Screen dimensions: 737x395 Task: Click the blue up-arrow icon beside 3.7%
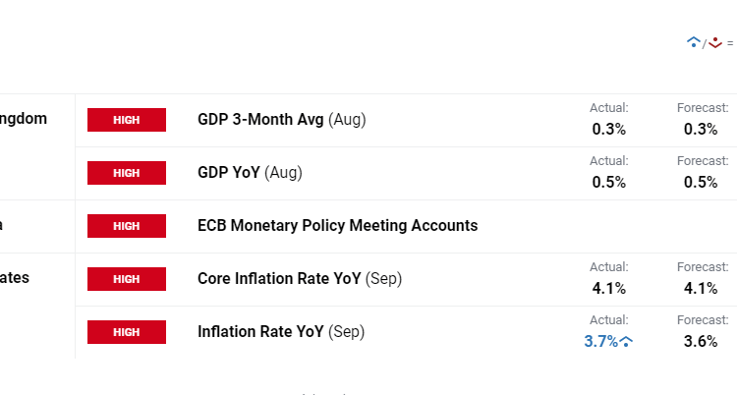coord(626,342)
